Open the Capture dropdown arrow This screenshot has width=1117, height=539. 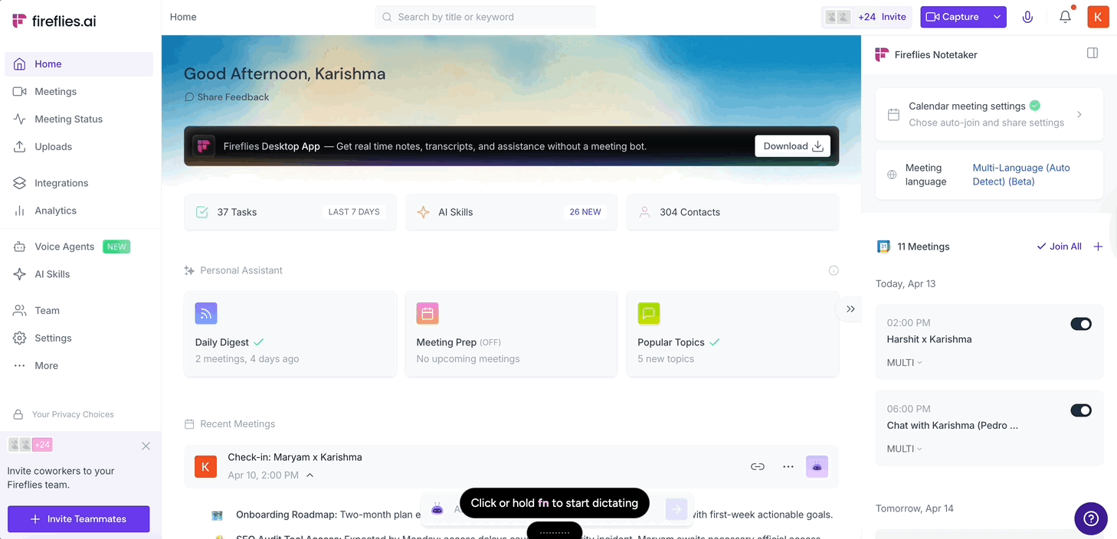[x=997, y=17]
